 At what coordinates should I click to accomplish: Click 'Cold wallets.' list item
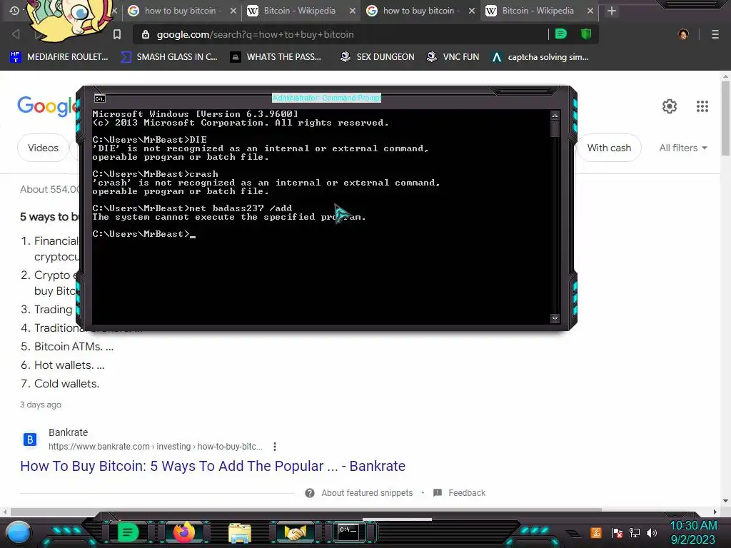point(66,383)
